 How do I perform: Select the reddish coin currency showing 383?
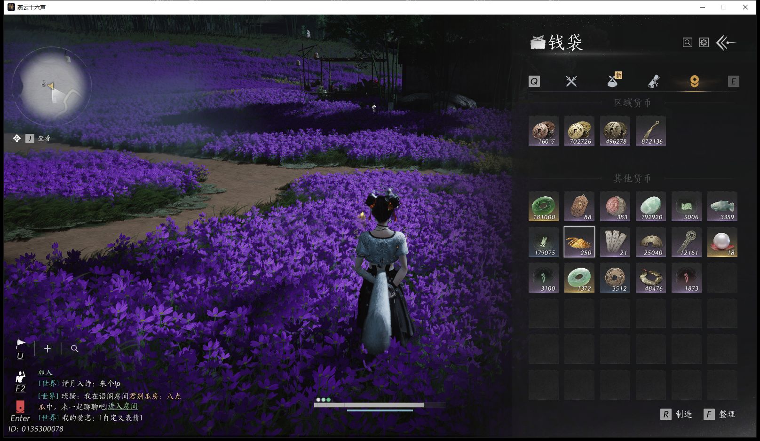pyautogui.click(x=615, y=206)
